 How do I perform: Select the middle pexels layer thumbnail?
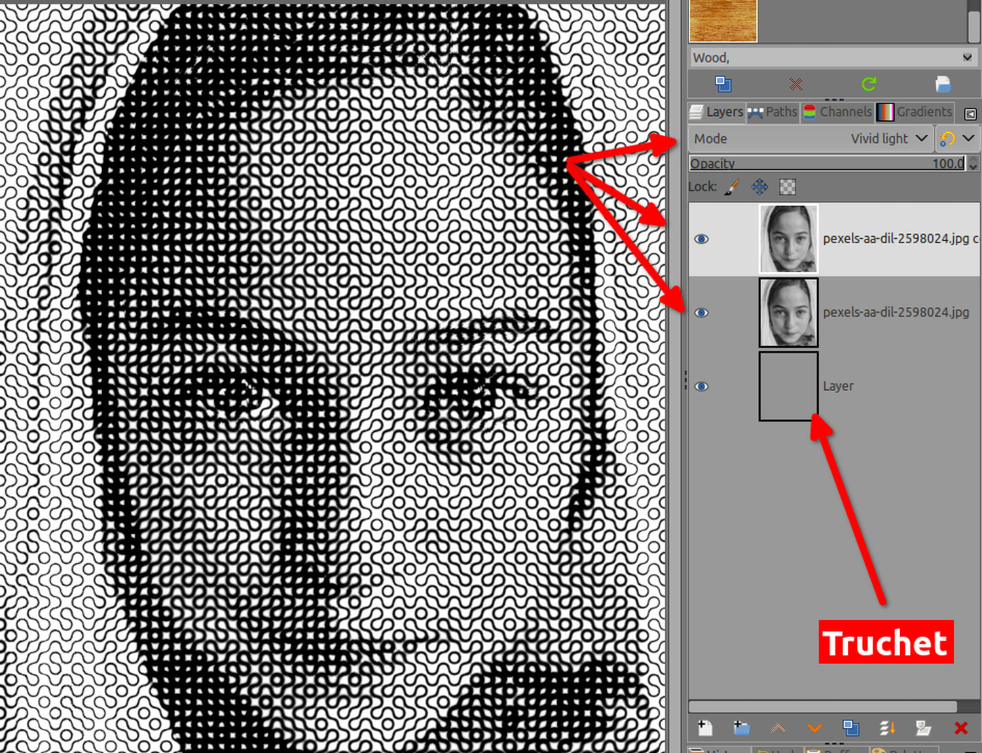pyautogui.click(x=788, y=313)
